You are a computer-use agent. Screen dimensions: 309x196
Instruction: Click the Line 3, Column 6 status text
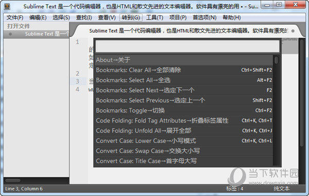click(x=24, y=189)
